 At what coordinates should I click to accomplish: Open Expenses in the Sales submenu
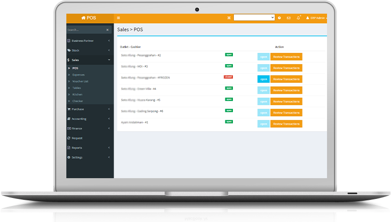79,74
